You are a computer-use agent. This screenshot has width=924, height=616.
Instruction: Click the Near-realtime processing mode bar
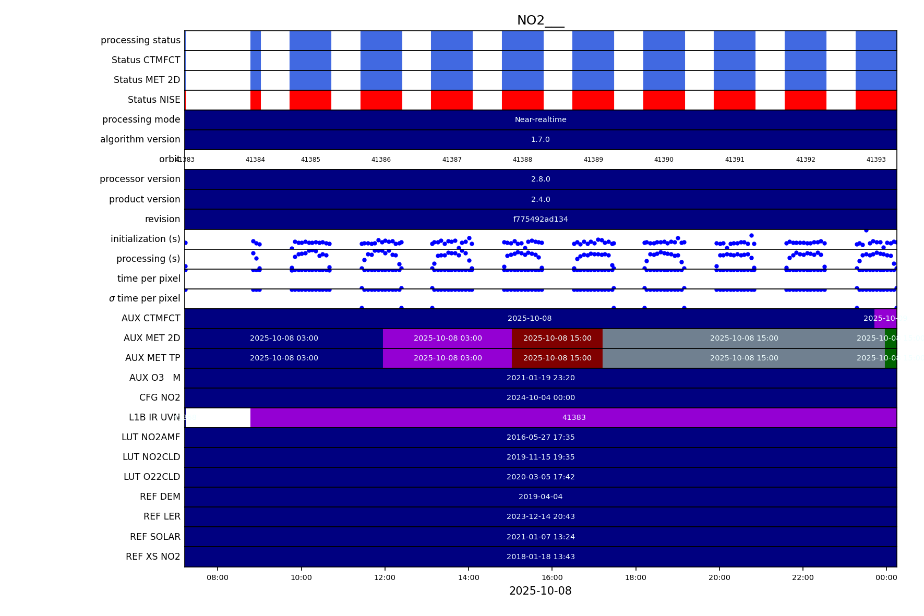click(541, 120)
